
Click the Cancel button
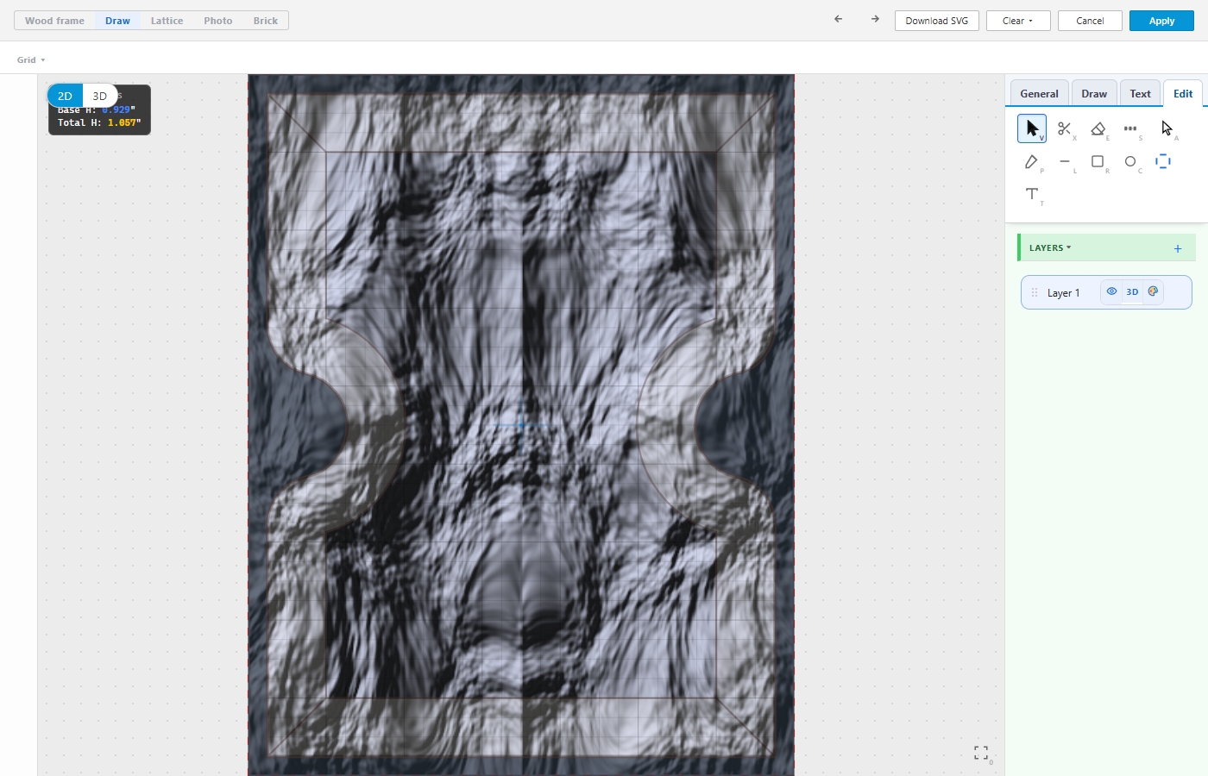[x=1090, y=21]
